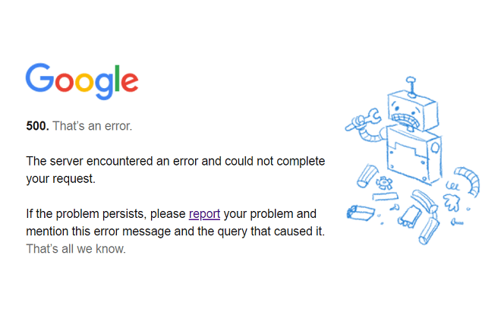This screenshot has width=501, height=334.
Task: Click the broken robot's head
Action: (x=413, y=110)
